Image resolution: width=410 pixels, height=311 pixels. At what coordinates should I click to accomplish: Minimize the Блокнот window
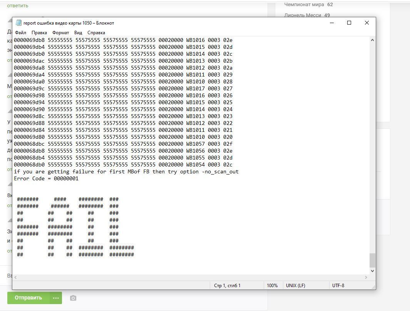(x=332, y=23)
